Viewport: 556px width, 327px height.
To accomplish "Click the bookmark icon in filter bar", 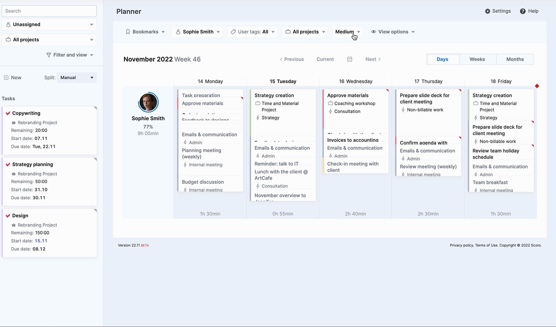I will [128, 32].
